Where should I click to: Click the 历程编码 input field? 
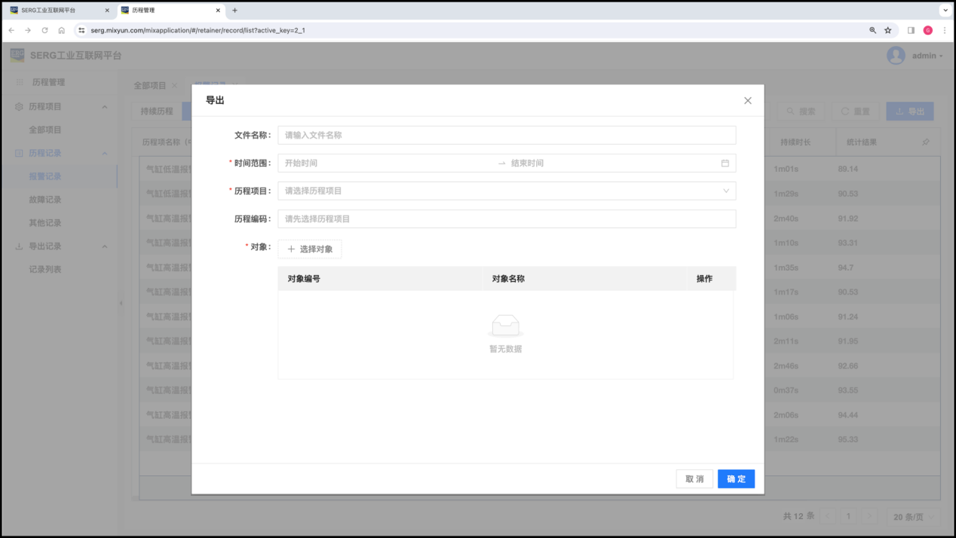506,219
